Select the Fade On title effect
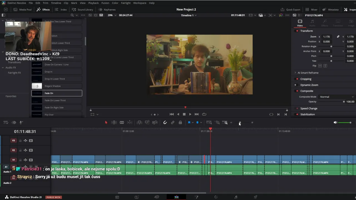Screen dimensions: 356x200 (x=57, y=93)
